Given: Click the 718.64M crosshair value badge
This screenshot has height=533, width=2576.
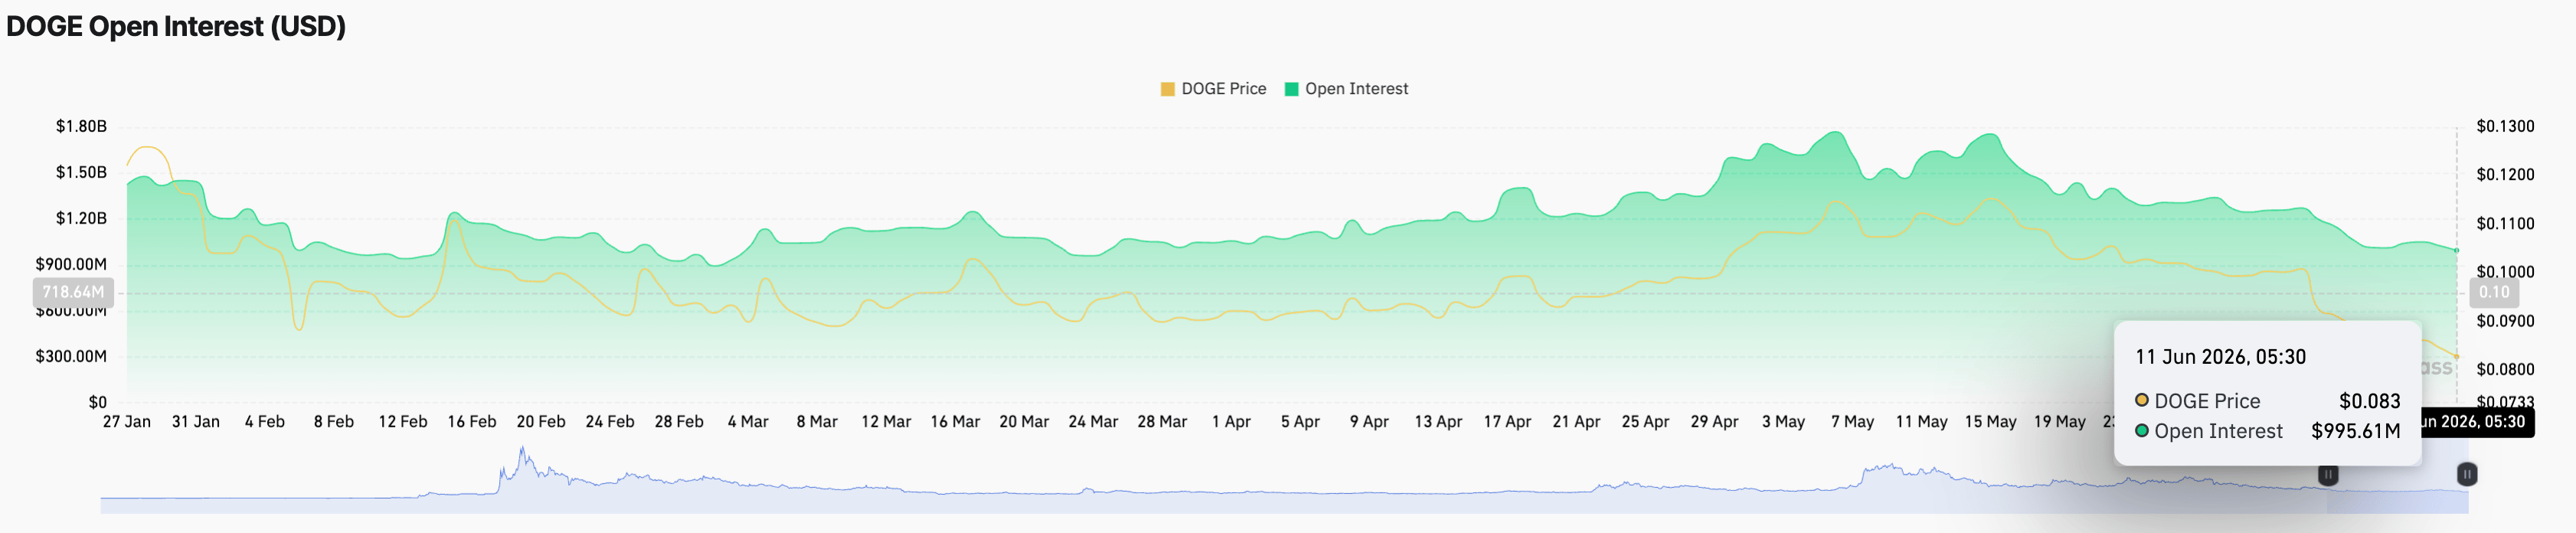Looking at the screenshot, I should pyautogui.click(x=73, y=292).
